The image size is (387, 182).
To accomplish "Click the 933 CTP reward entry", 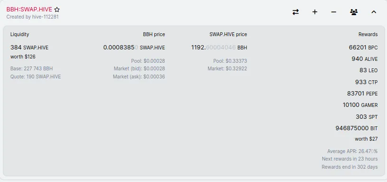I will click(366, 82).
